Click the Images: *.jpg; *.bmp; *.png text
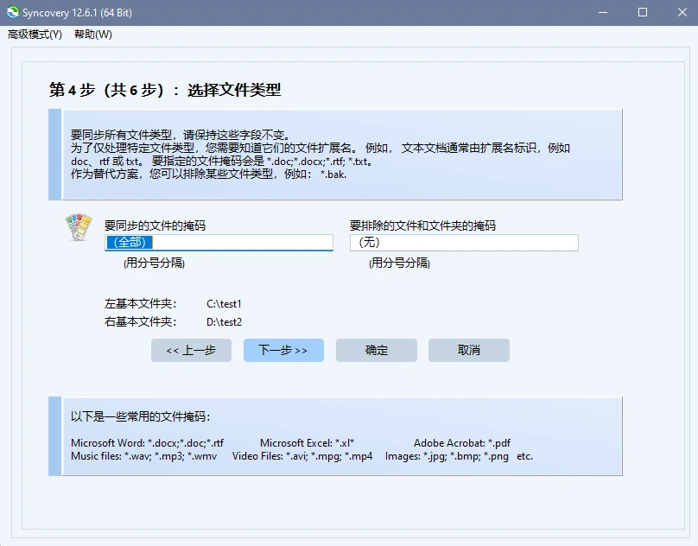 click(447, 456)
